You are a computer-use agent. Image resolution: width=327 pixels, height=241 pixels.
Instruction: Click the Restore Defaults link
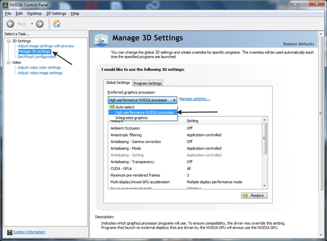(298, 44)
